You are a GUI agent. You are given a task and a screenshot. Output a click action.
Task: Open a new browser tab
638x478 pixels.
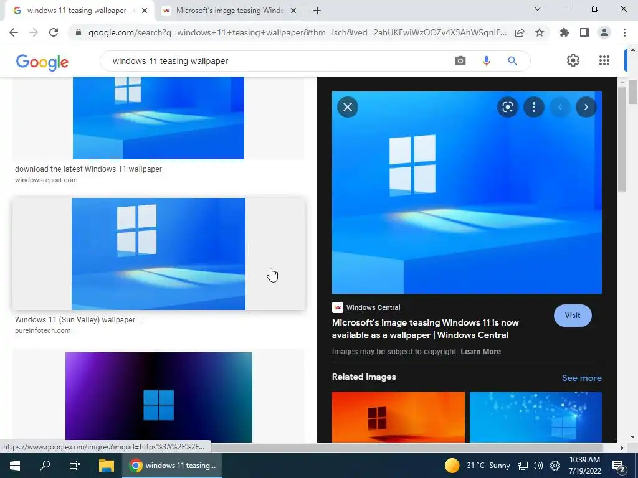pyautogui.click(x=317, y=11)
